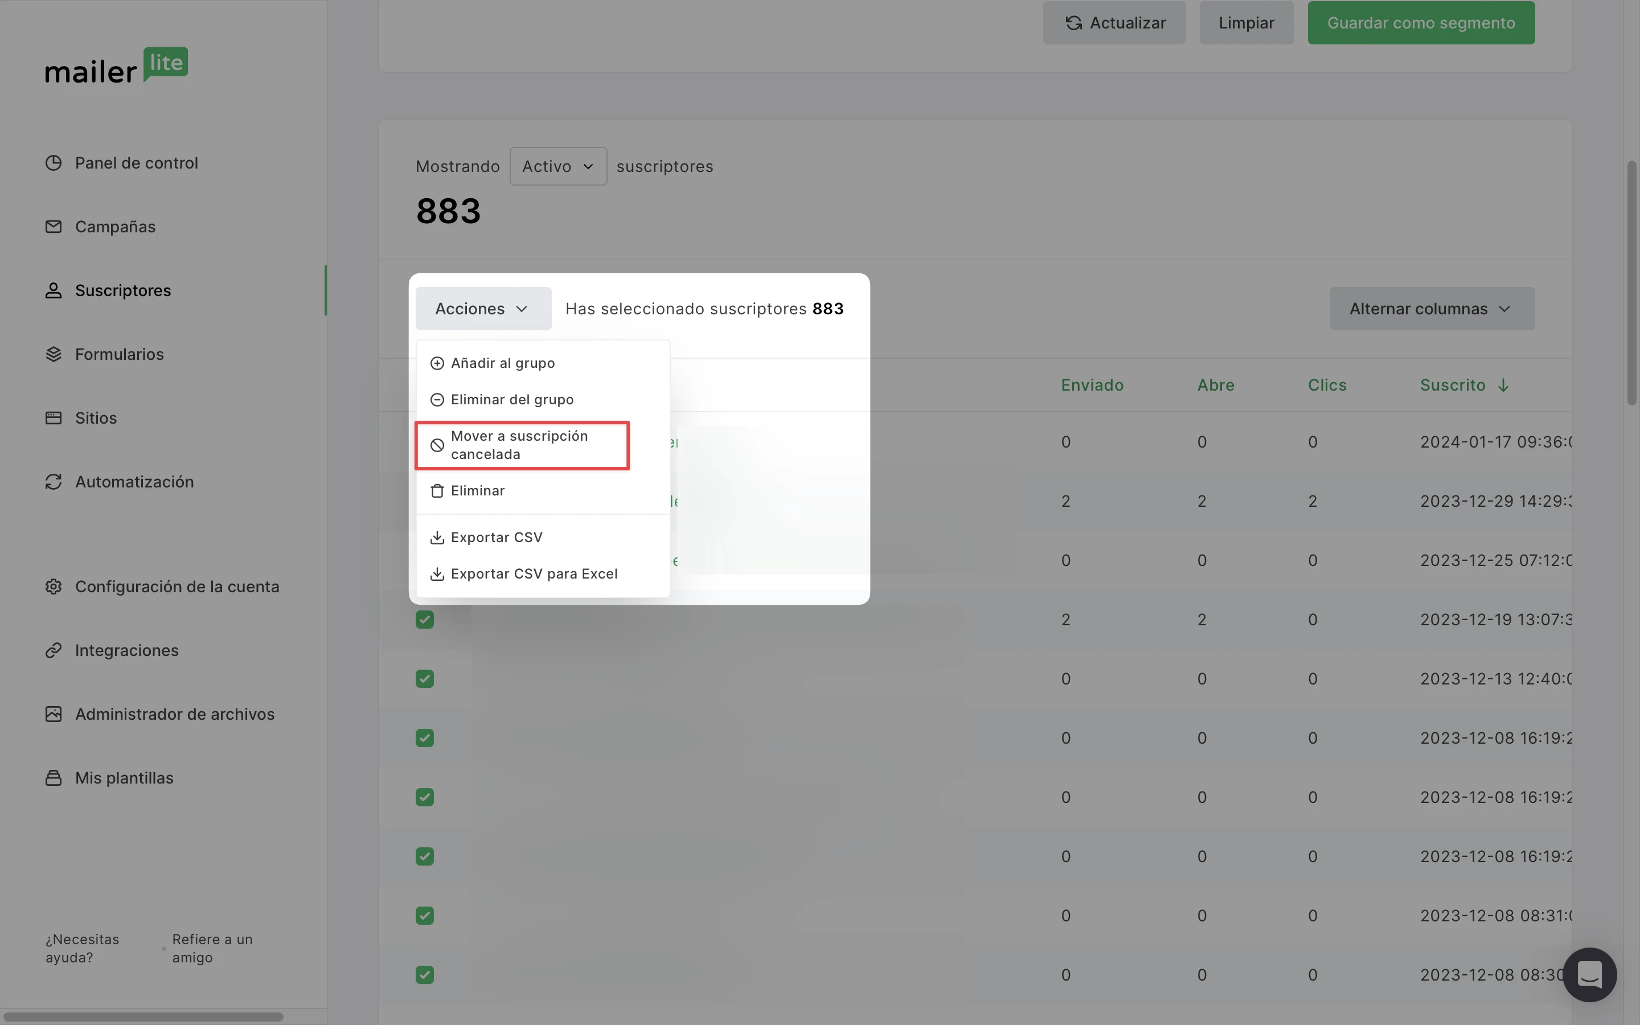Click the horizontal scrollbar at the bottom

(x=142, y=1016)
